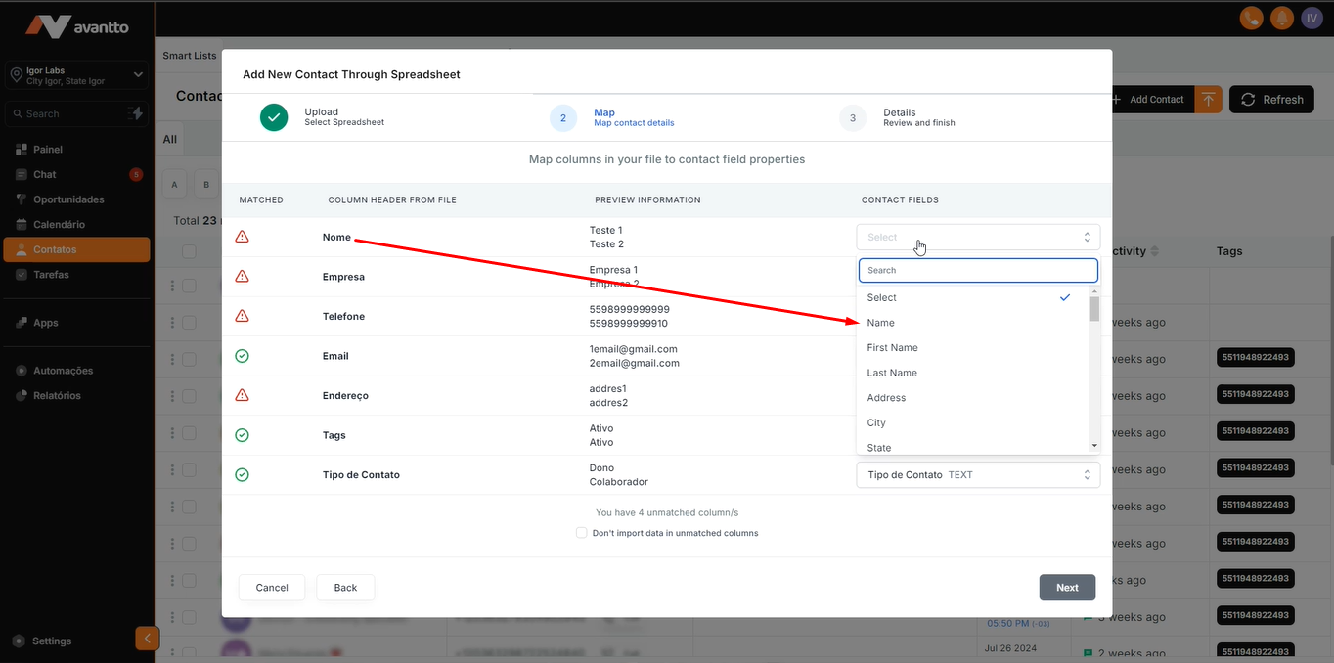Open Oportunidades in the sidebar
The width and height of the screenshot is (1334, 663).
point(68,199)
